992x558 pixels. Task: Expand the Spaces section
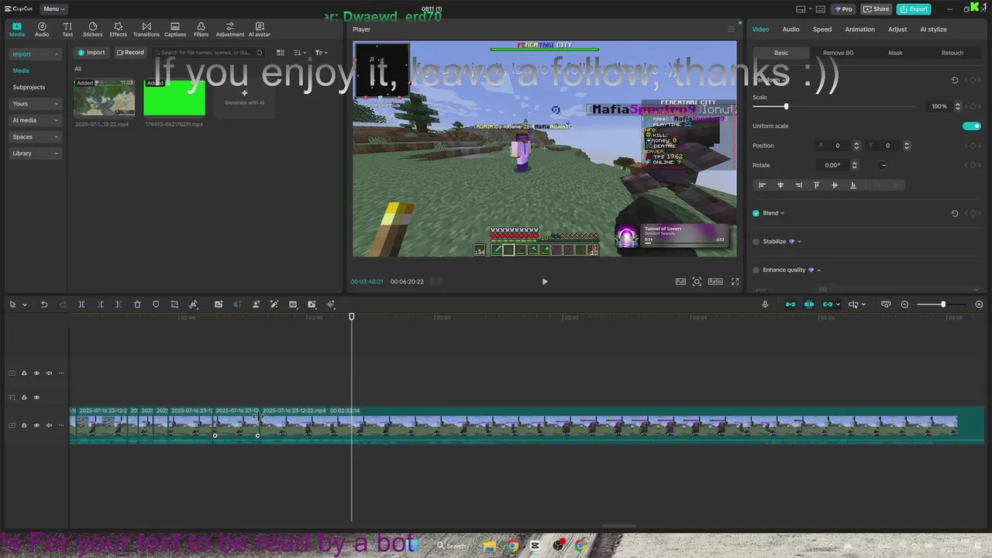pyautogui.click(x=36, y=136)
